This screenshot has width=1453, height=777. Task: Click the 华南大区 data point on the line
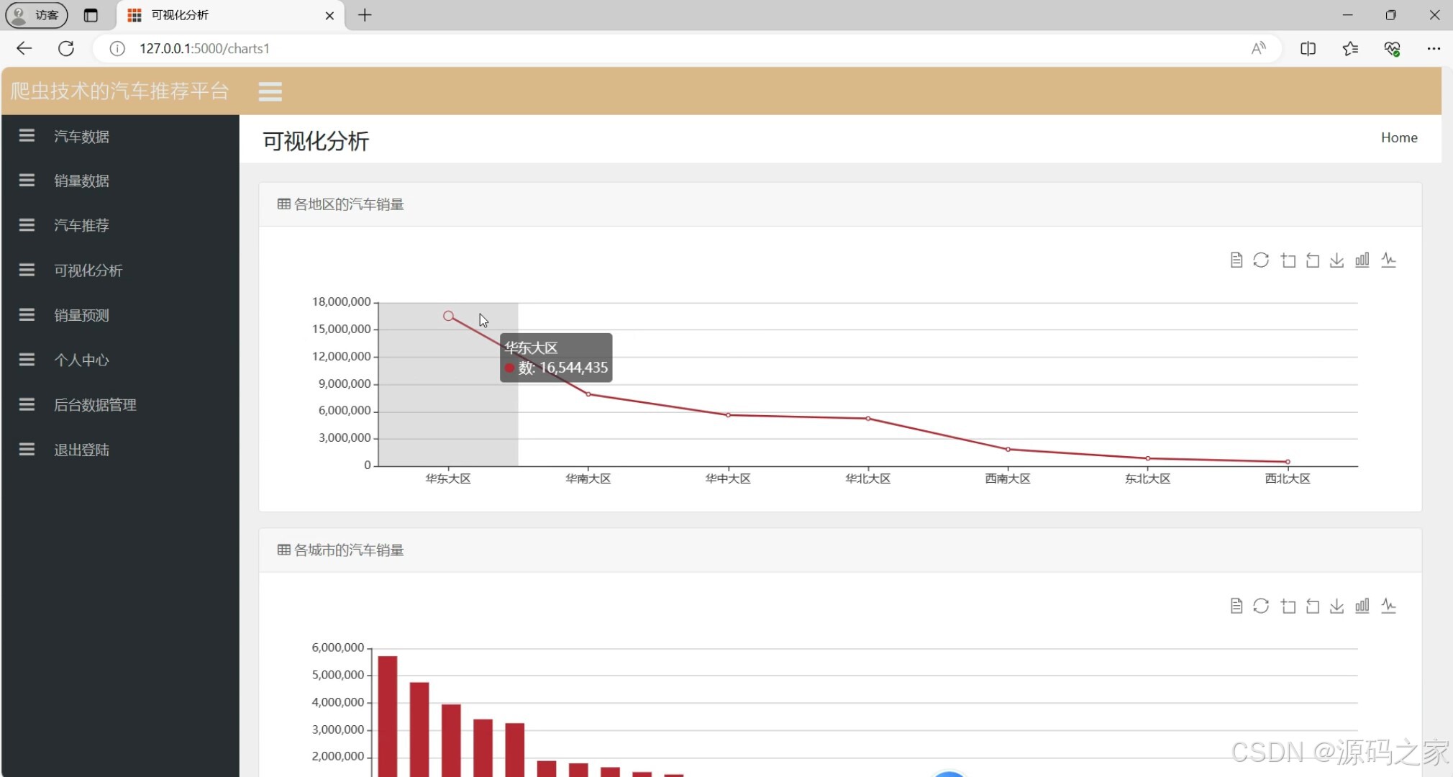[588, 394]
